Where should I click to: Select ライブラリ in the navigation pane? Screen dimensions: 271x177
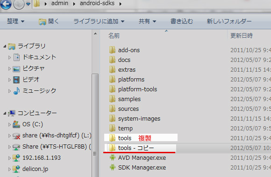coord(32,46)
